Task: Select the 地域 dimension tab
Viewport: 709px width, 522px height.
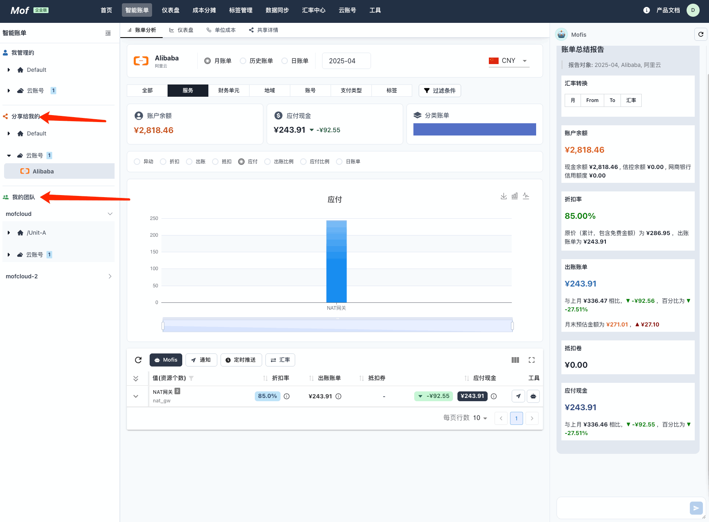Action: 269,91
